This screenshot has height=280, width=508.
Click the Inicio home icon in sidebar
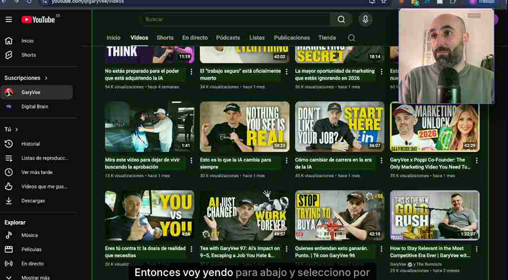tap(9, 41)
